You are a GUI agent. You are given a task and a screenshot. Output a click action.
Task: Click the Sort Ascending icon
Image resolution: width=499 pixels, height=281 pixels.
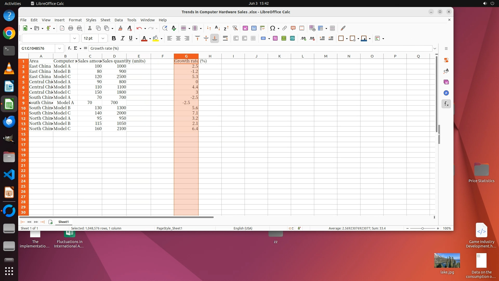[x=217, y=28]
